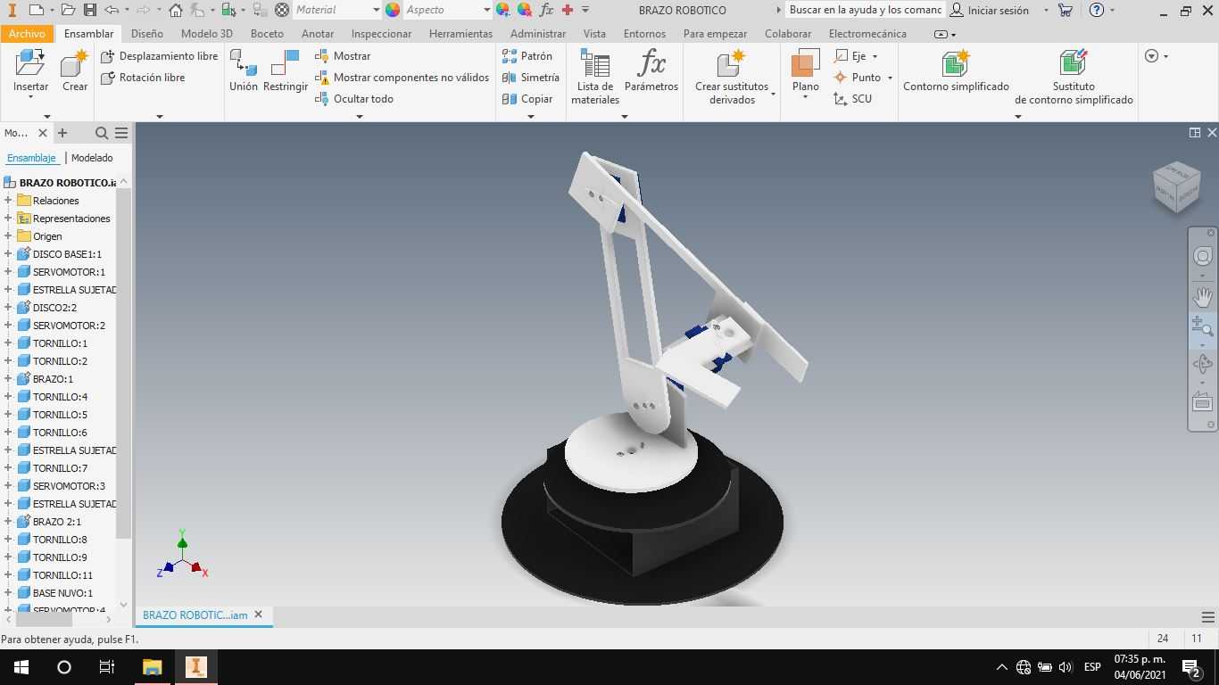
Task: Open the Vista ribbon tab
Action: tap(594, 34)
